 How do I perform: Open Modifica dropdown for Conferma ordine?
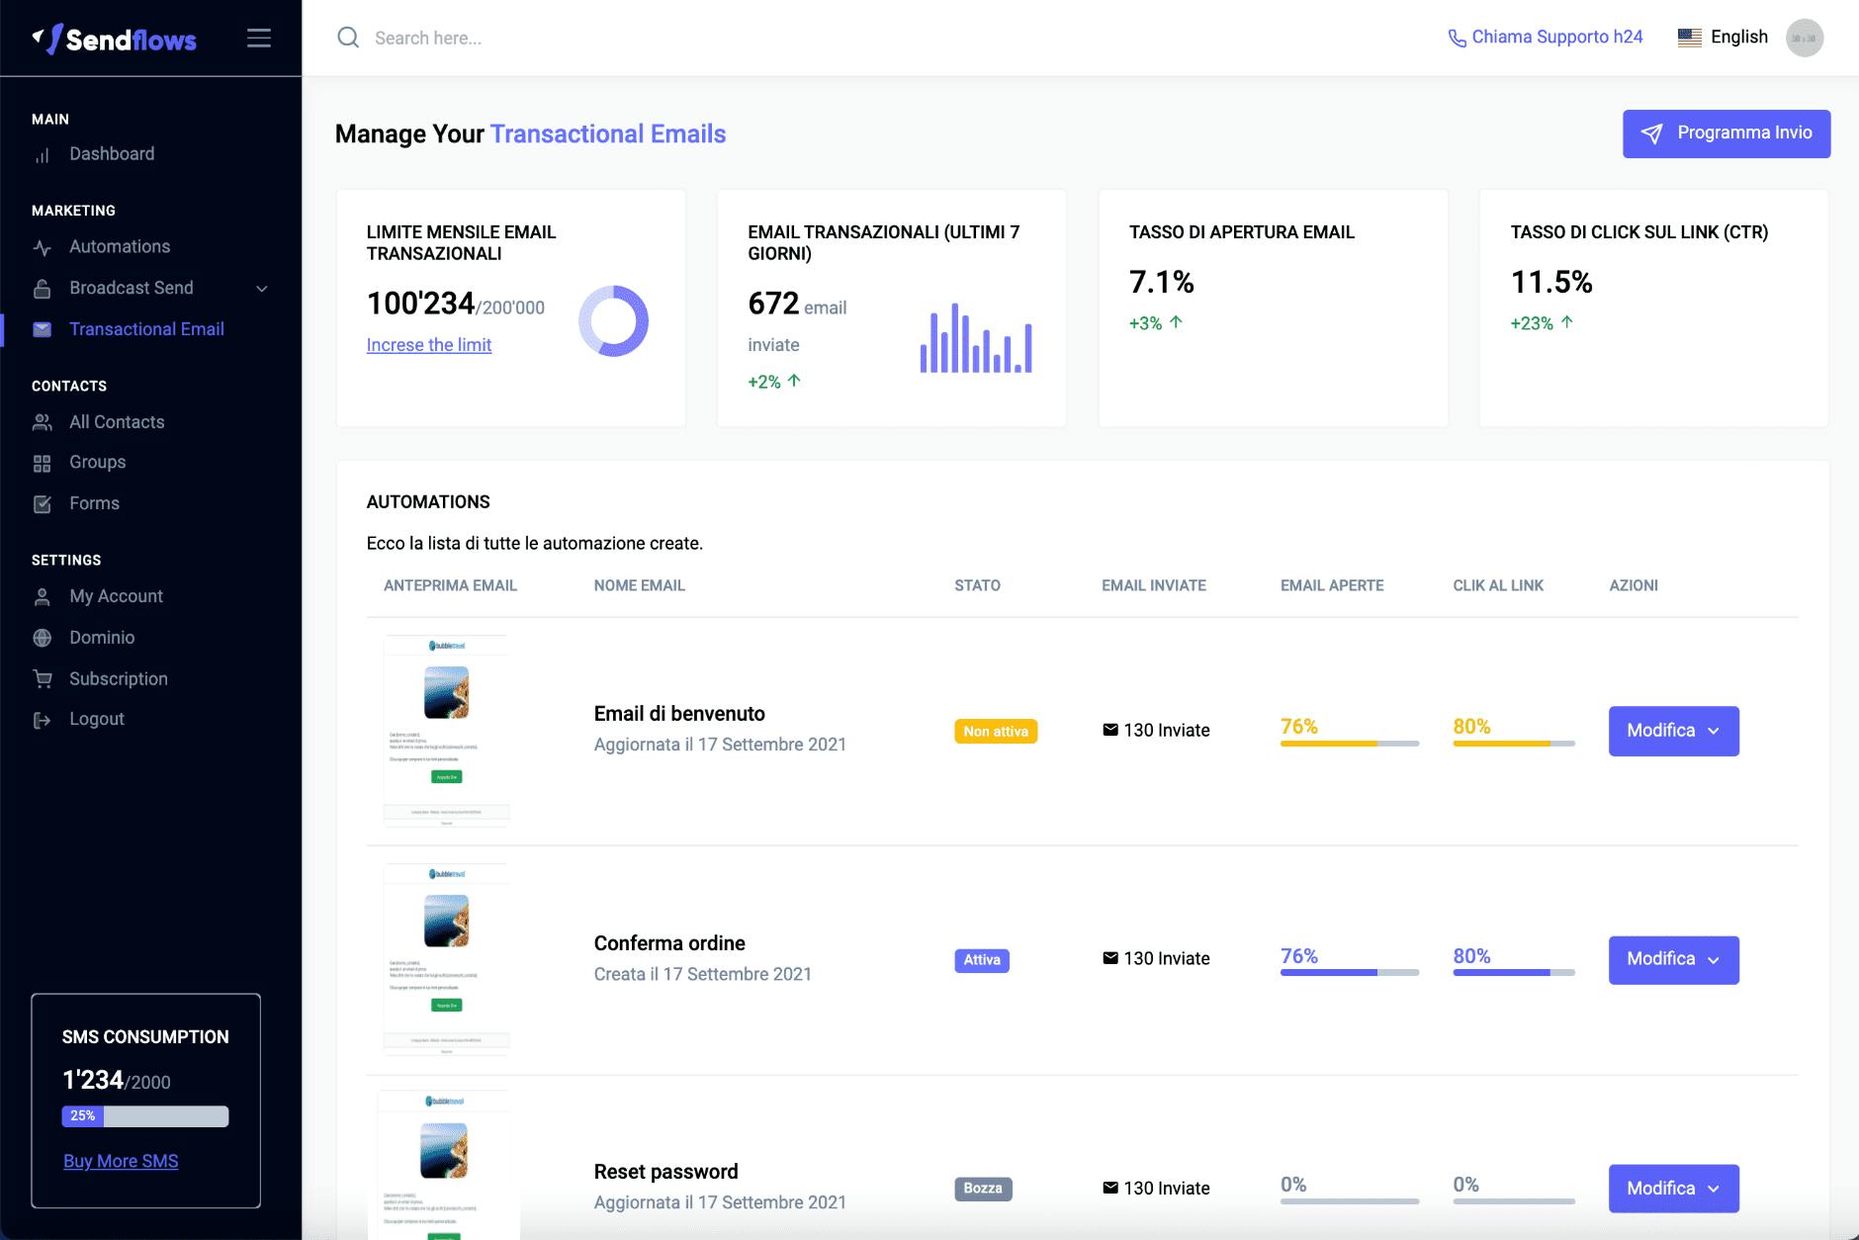point(1673,959)
